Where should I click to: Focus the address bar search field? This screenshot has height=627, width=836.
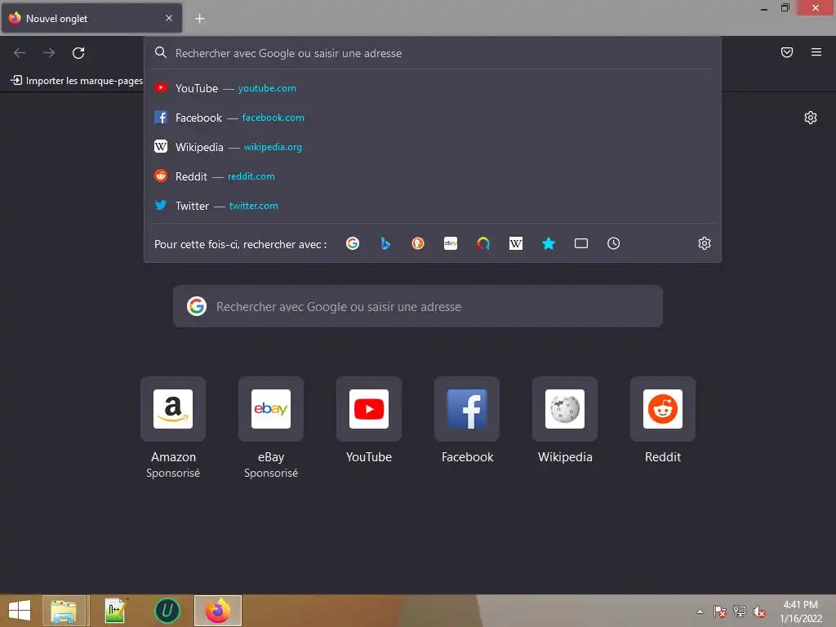433,53
